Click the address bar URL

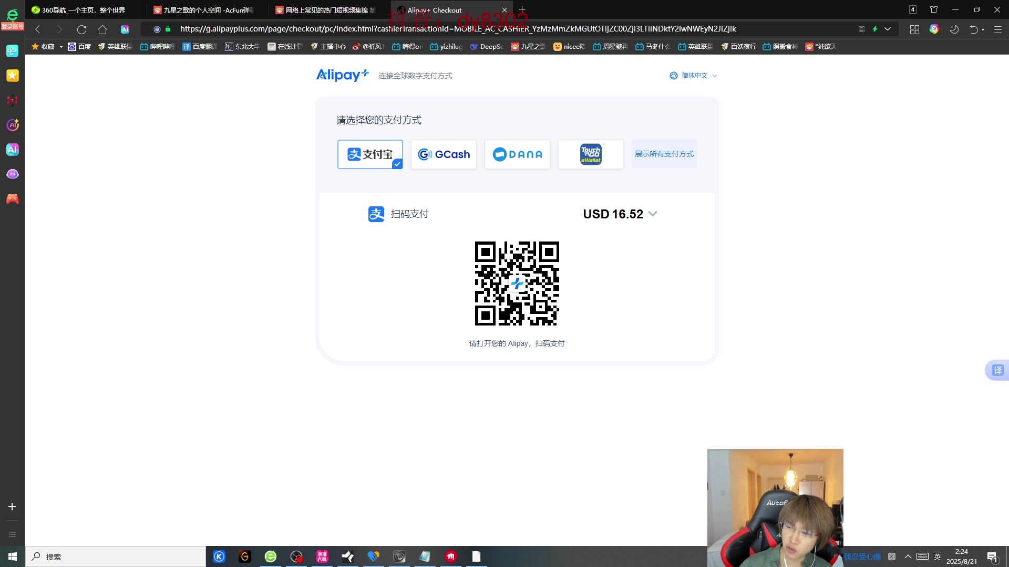(457, 29)
